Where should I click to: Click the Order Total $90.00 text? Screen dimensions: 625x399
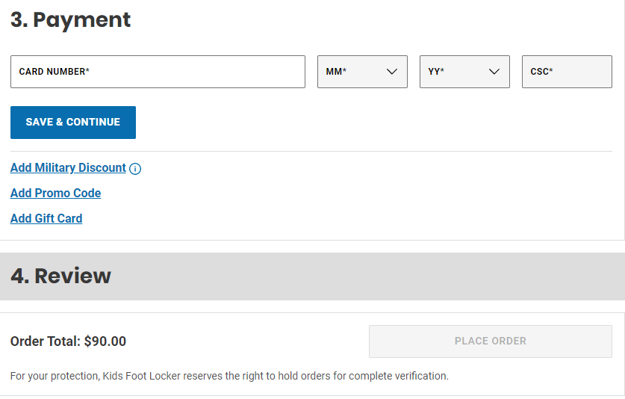pyautogui.click(x=68, y=341)
